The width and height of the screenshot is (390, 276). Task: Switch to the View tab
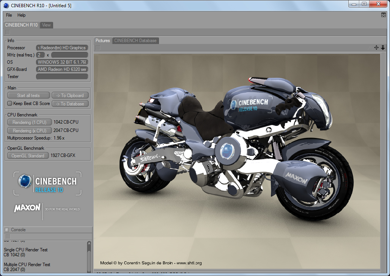point(46,25)
